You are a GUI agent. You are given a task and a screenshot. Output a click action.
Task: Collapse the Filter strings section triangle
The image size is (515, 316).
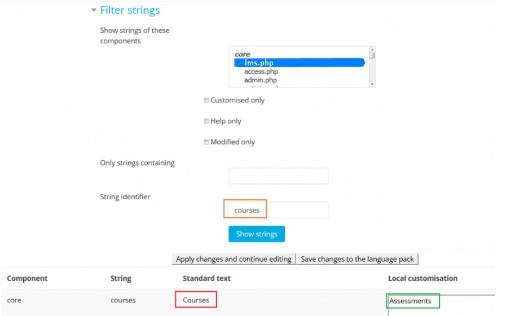point(94,10)
